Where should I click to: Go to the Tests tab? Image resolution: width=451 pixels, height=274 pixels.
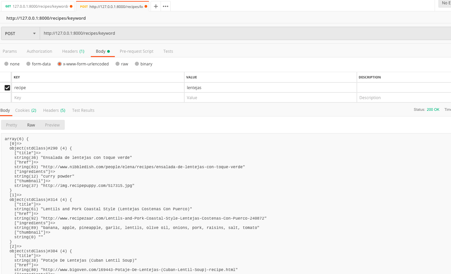168,51
